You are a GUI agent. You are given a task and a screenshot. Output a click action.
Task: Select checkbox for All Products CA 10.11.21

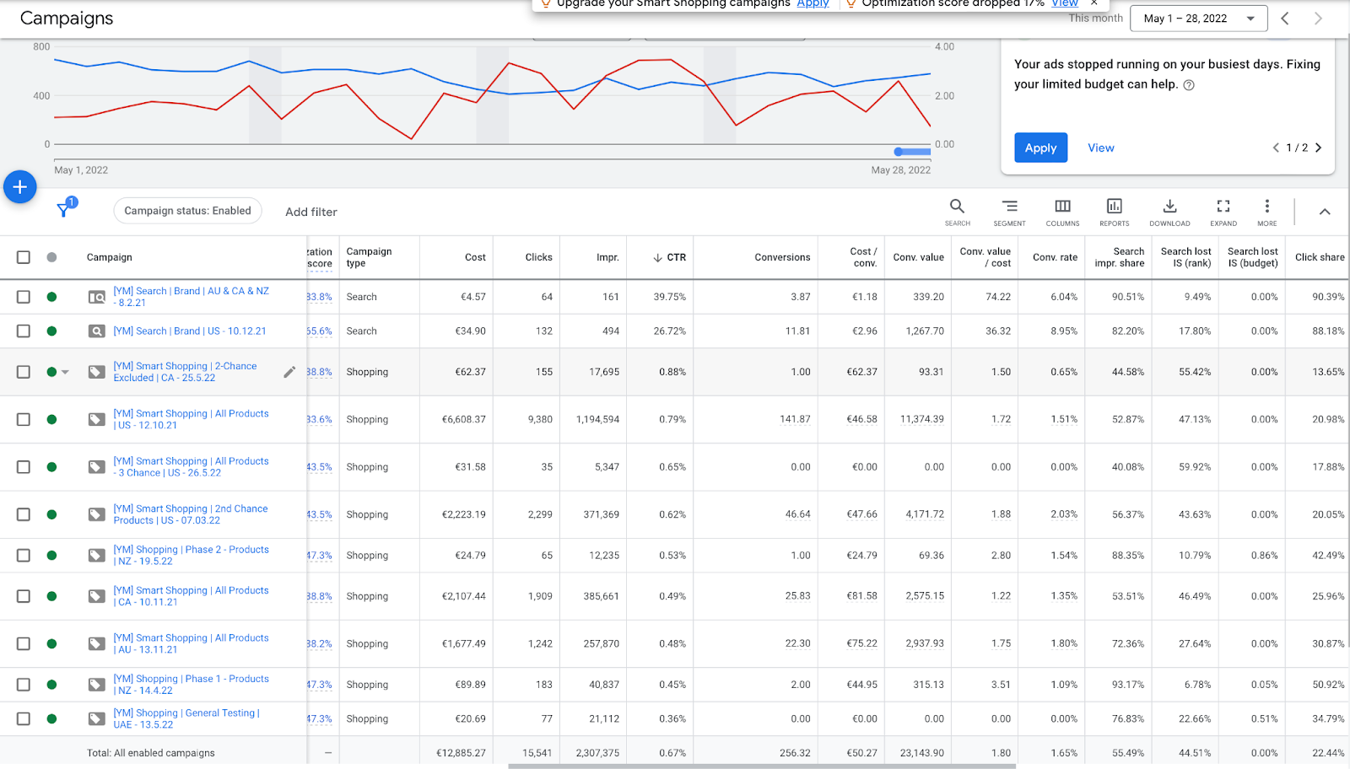(24, 596)
